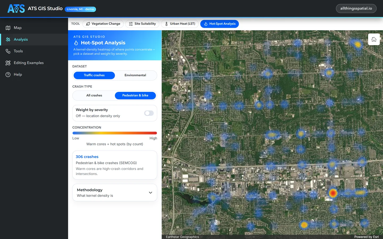383x239 pixels.
Task: Click the leaf icon on Vegetation Change
Action: (88, 24)
